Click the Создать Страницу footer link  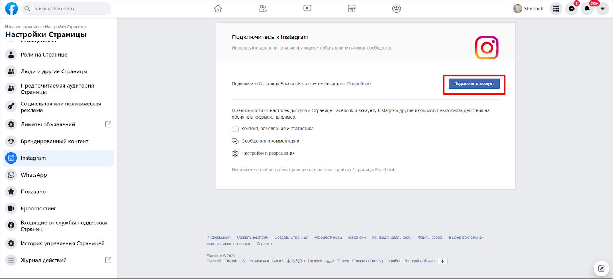point(291,238)
